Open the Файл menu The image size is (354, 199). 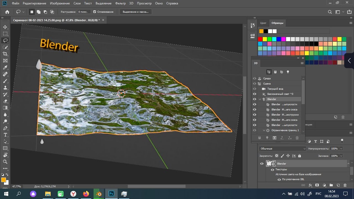(x=15, y=3)
